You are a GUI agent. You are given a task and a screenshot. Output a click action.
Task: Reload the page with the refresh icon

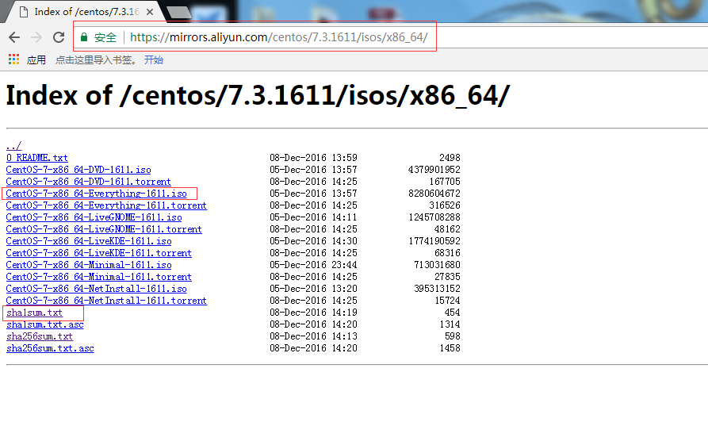[59, 37]
